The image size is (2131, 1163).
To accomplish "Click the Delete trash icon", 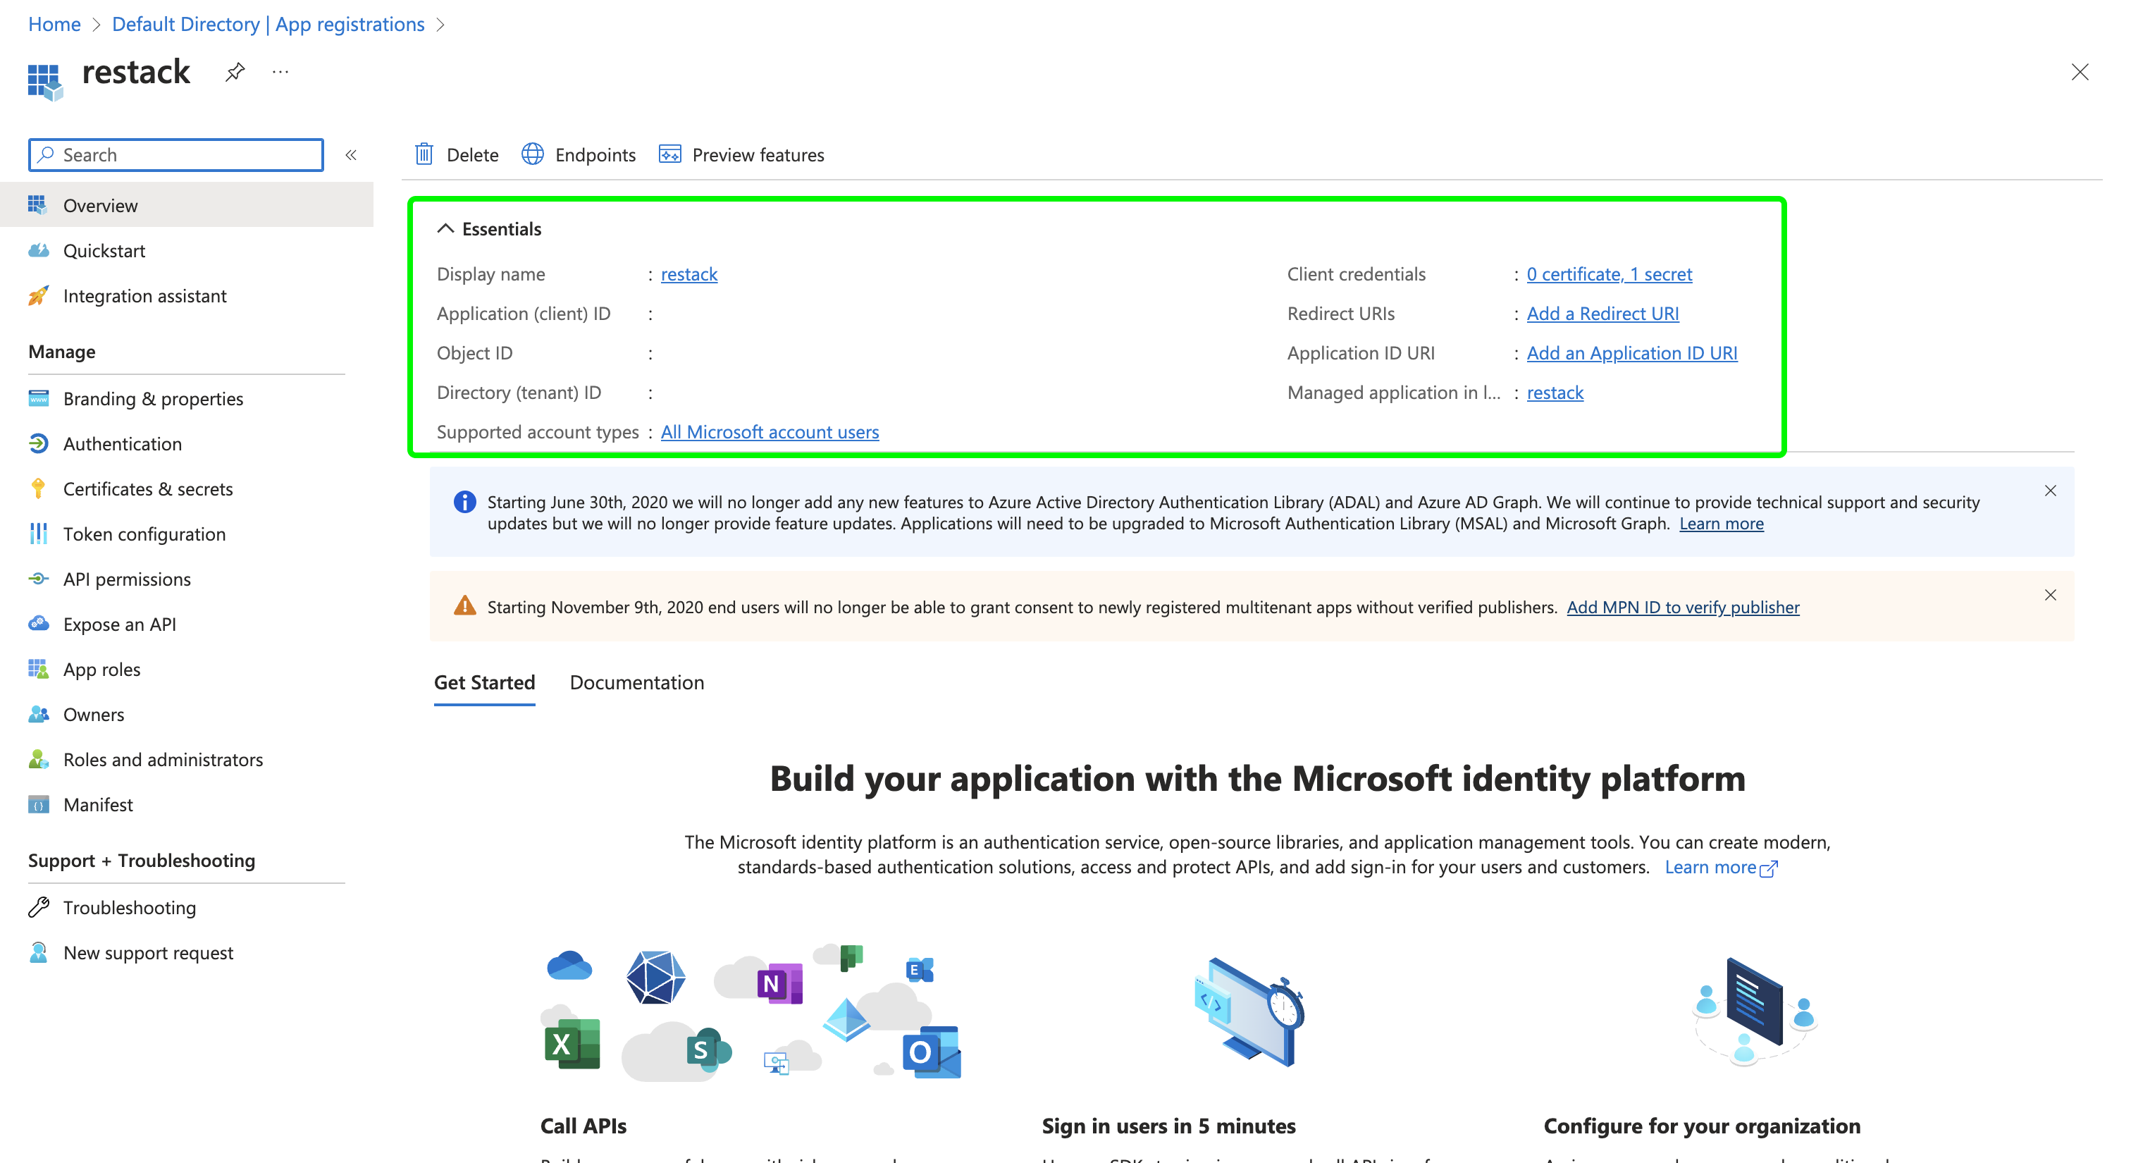I will click(x=424, y=154).
